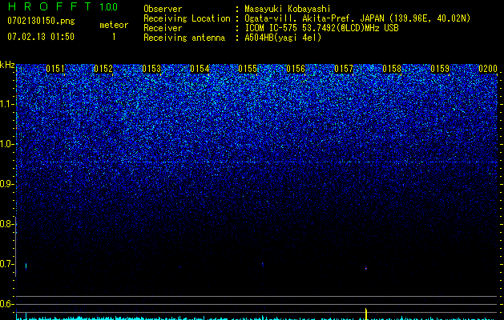Click the yellow power spike at bottom
504x320 pixels.
pyautogui.click(x=366, y=314)
